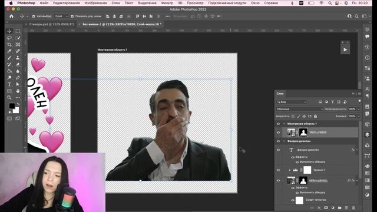Click the Уровни 1 white mask thumbnail

(x=307, y=170)
